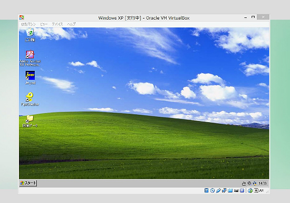Select the Jw_cad desktop shortcut
This screenshot has width=290, height=203.
pyautogui.click(x=30, y=78)
